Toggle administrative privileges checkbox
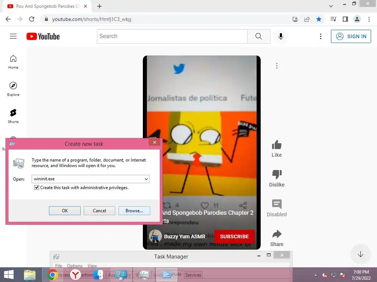Image resolution: width=377 pixels, height=282 pixels. [36, 188]
